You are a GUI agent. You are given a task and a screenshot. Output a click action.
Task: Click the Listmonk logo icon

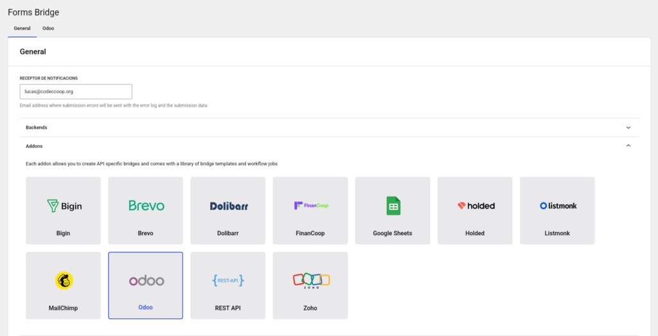point(558,206)
